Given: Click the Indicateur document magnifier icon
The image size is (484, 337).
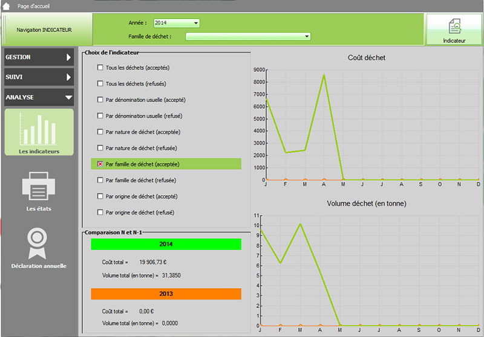Looking at the screenshot, I should coord(455,26).
